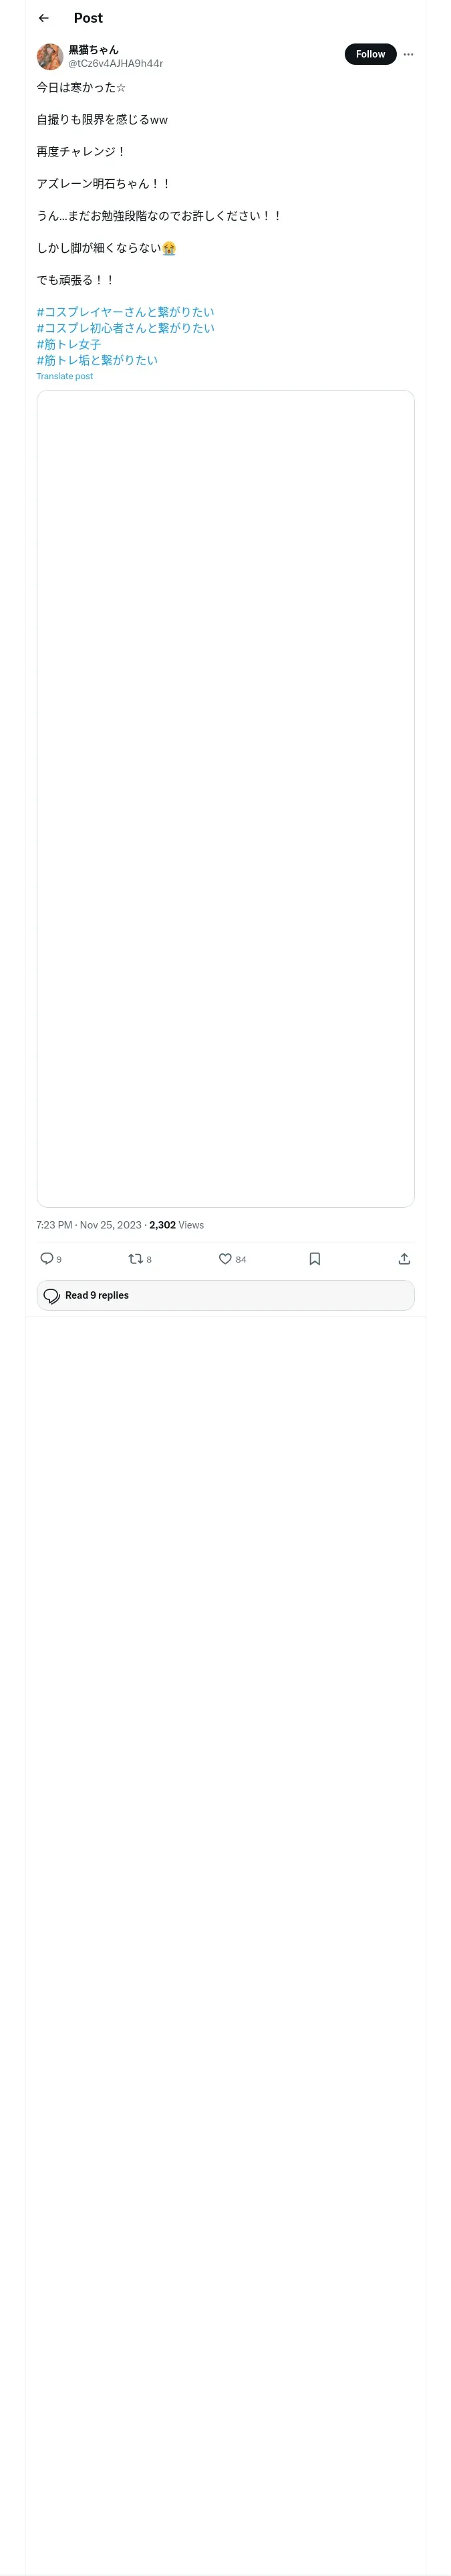
Task: Bookmark this post
Action: (315, 1258)
